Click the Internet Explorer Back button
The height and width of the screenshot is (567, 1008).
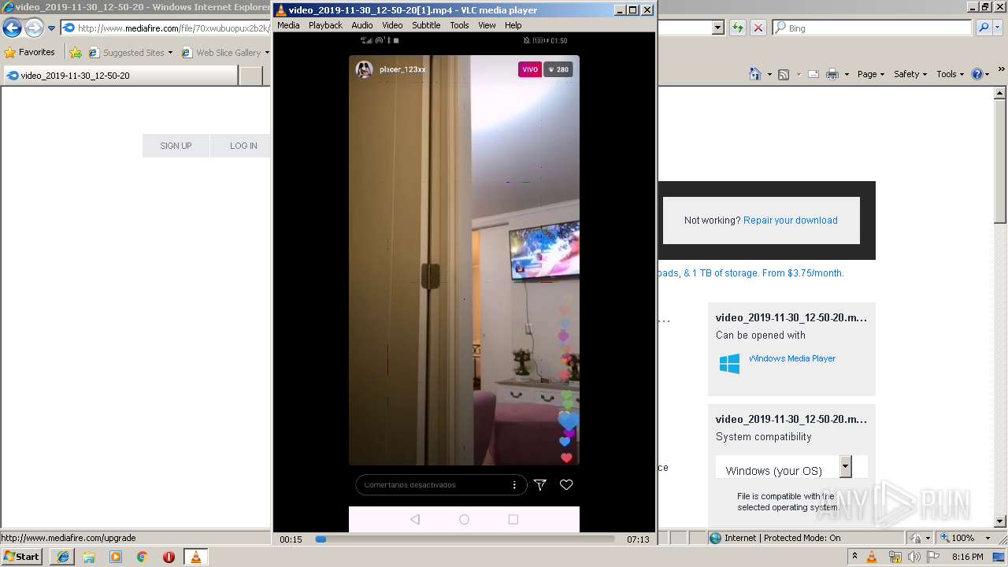point(12,28)
